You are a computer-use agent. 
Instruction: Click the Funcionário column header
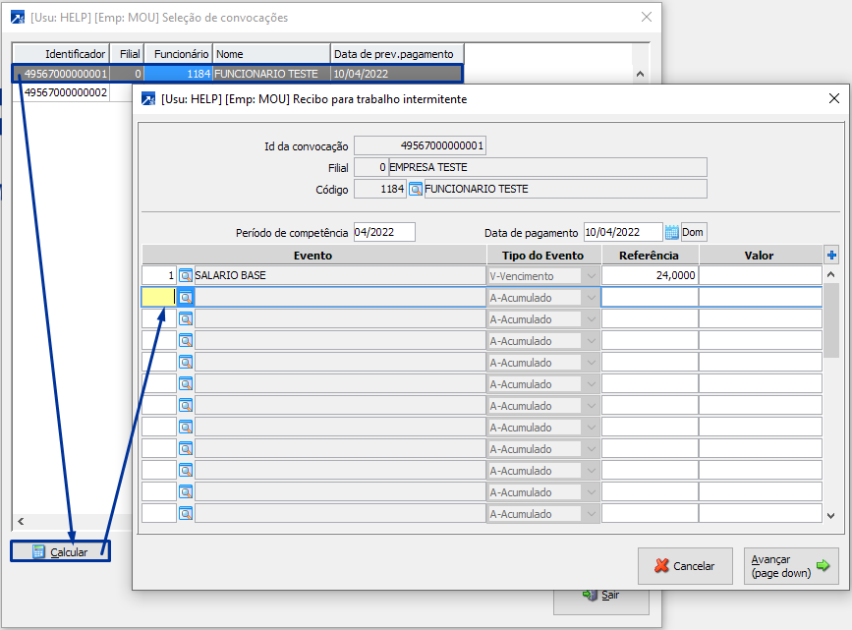point(179,54)
